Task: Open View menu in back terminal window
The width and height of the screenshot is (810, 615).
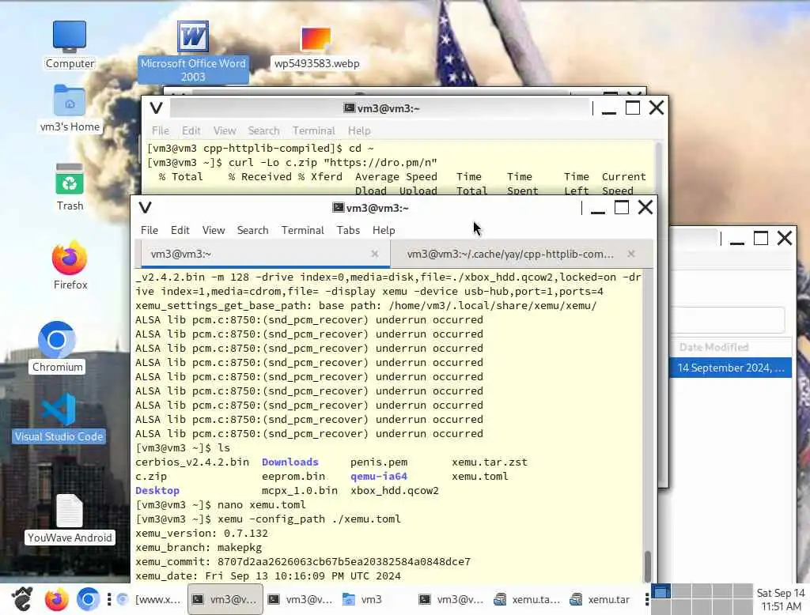Action: pyautogui.click(x=224, y=130)
